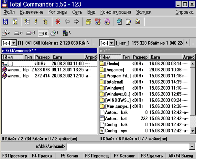Select the [totalcmd] folder

pyautogui.click(x=145, y=82)
